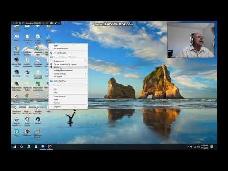The image size is (228, 171).
Task: Expand the highlighted WinZip submenu
Action: 68,67
